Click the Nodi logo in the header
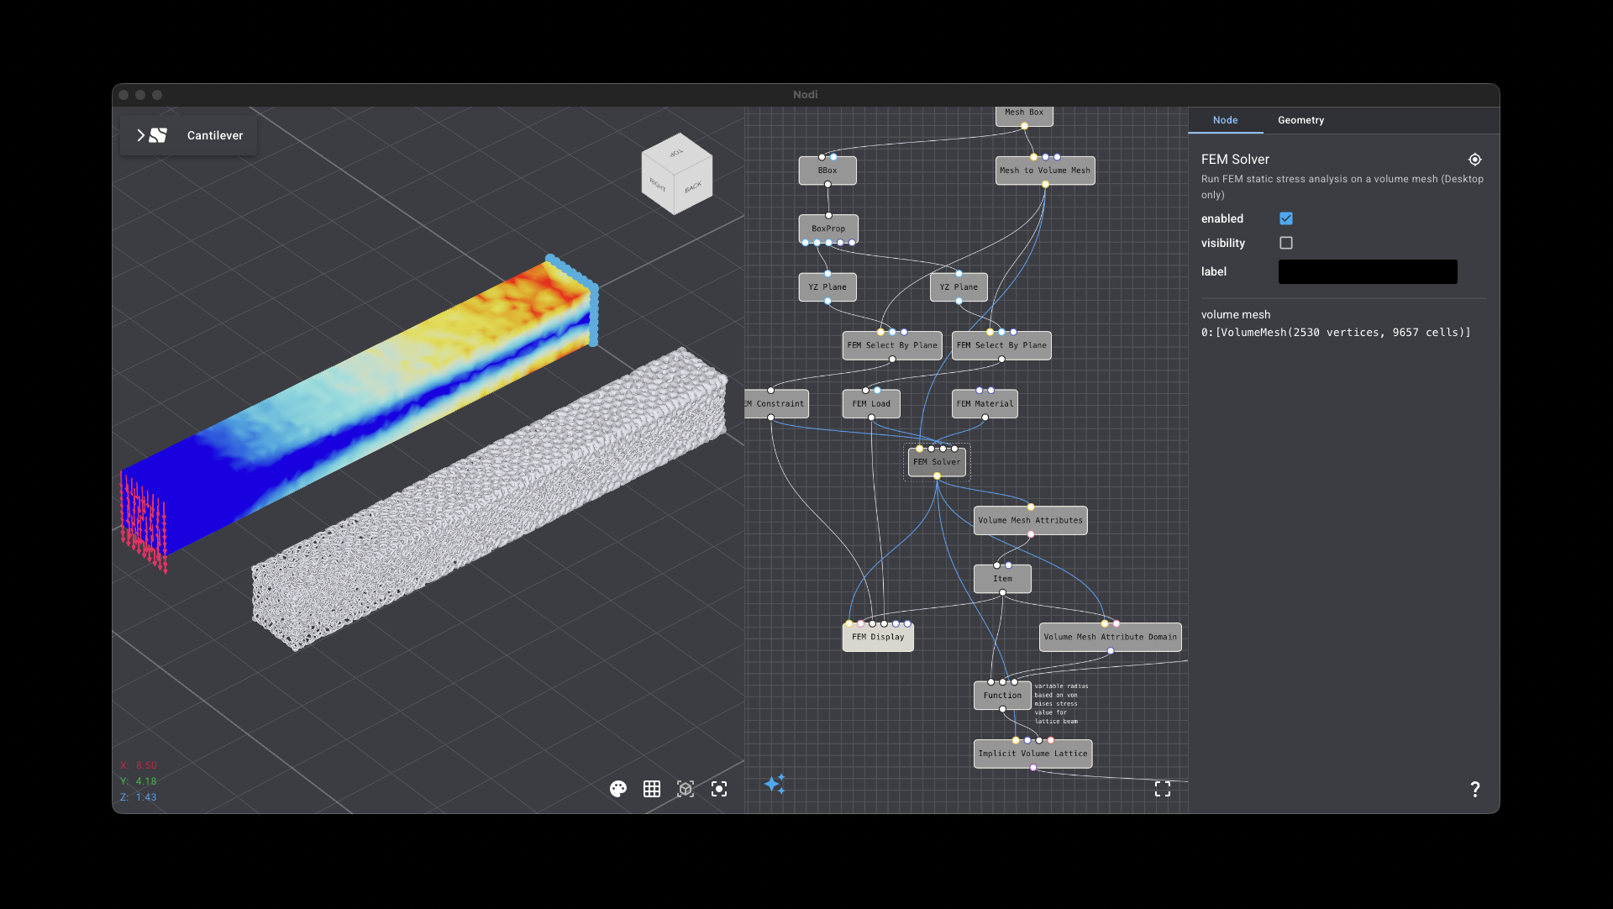The height and width of the screenshot is (909, 1613). [158, 134]
